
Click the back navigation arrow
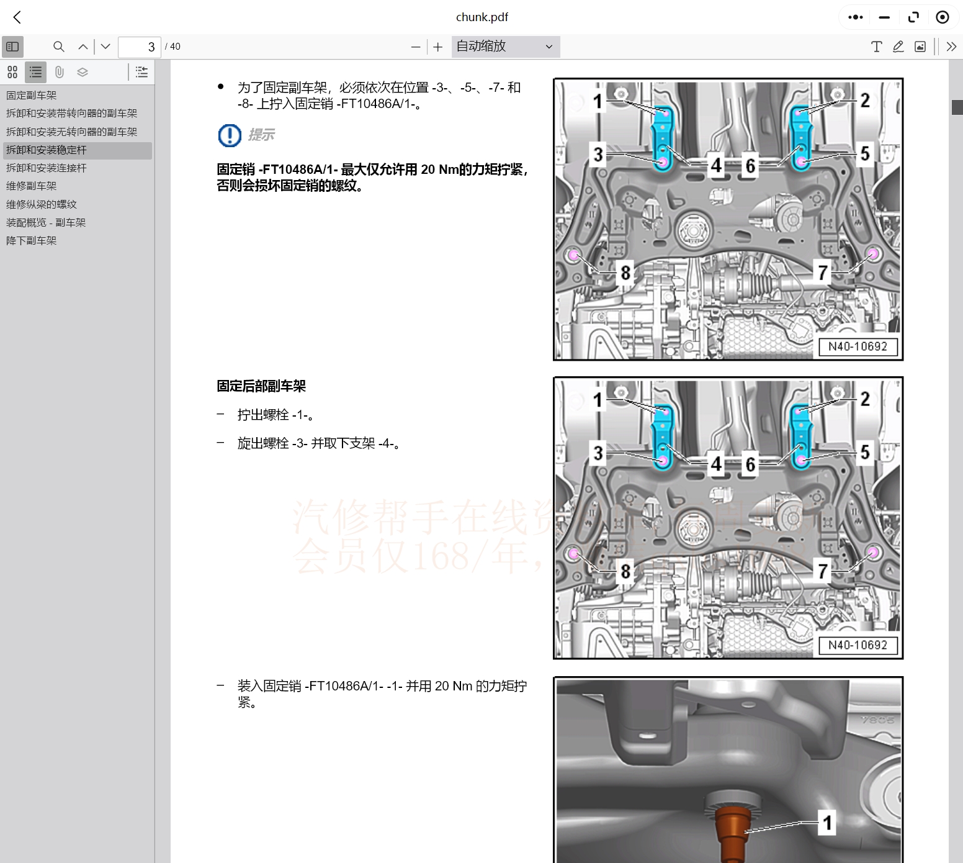click(x=17, y=17)
